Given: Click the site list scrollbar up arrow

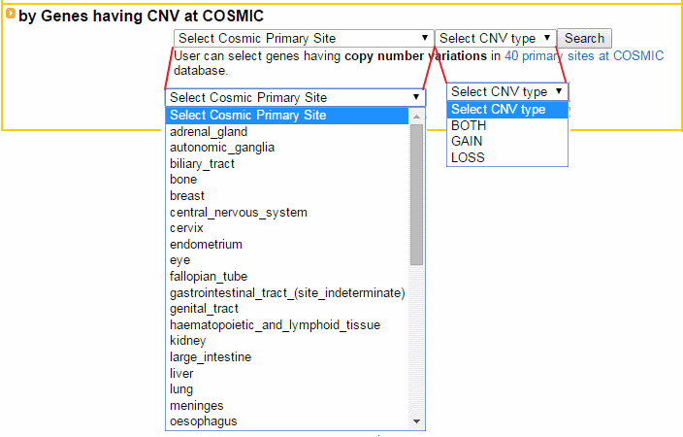Looking at the screenshot, I should (x=416, y=117).
